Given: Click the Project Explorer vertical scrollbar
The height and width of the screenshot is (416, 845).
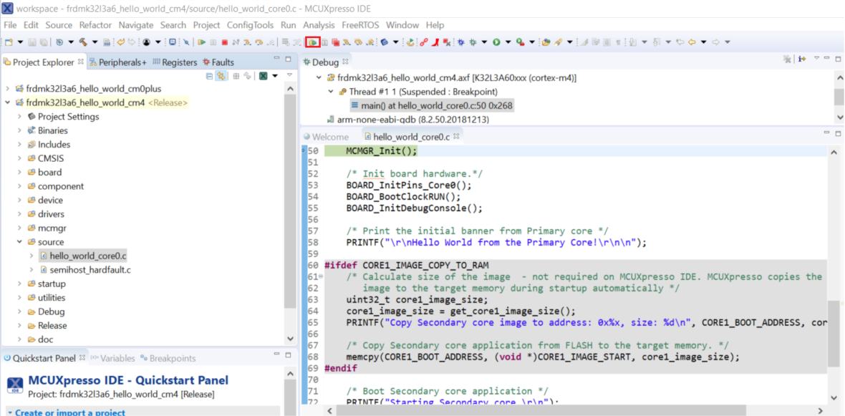Looking at the screenshot, I should (291, 213).
